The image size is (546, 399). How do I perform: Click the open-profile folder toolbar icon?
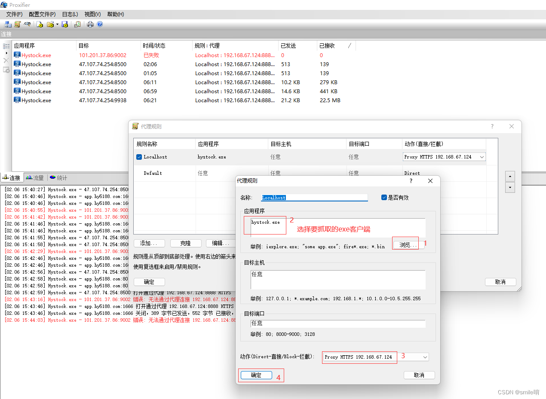50,24
